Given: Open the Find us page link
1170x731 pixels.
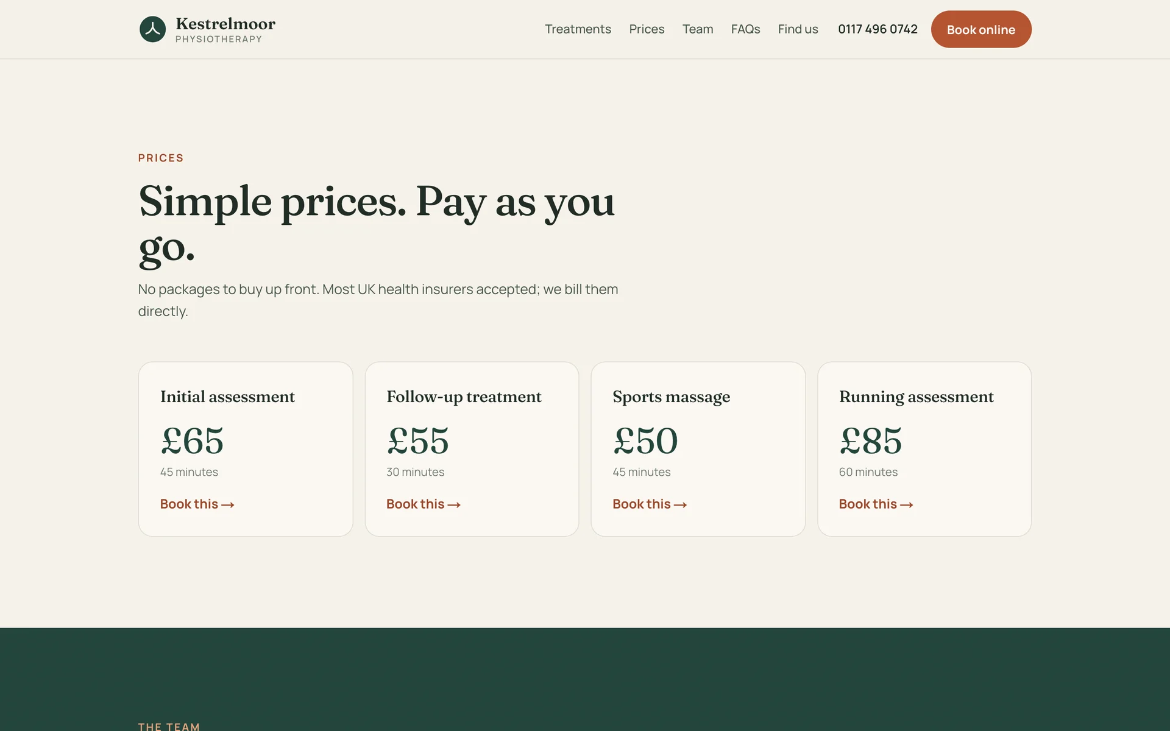Looking at the screenshot, I should point(798,29).
